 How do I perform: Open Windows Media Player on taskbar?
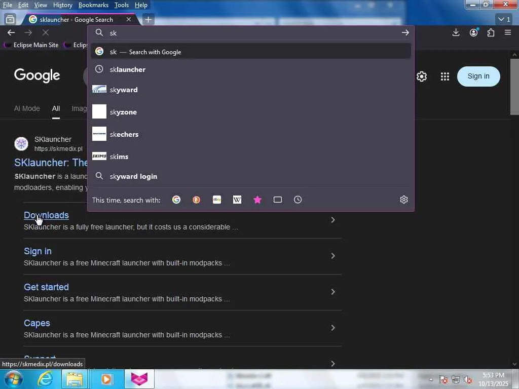106,379
